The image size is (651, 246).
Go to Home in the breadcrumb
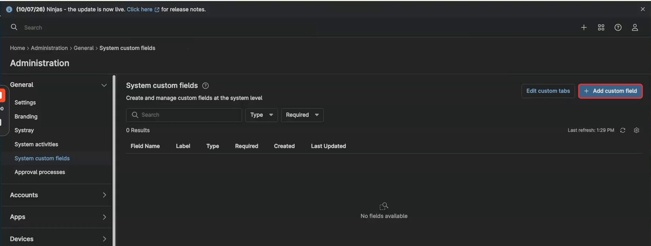[17, 48]
